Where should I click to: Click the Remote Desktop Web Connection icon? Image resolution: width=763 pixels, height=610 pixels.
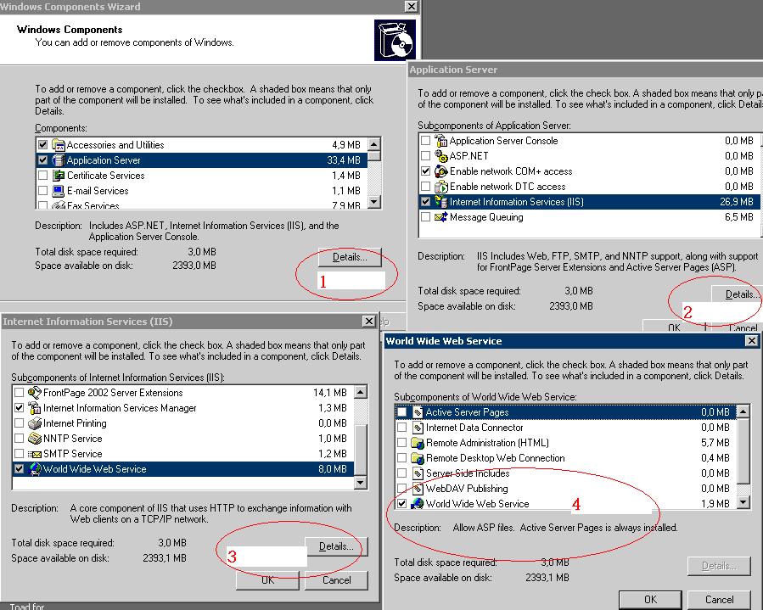pos(418,458)
